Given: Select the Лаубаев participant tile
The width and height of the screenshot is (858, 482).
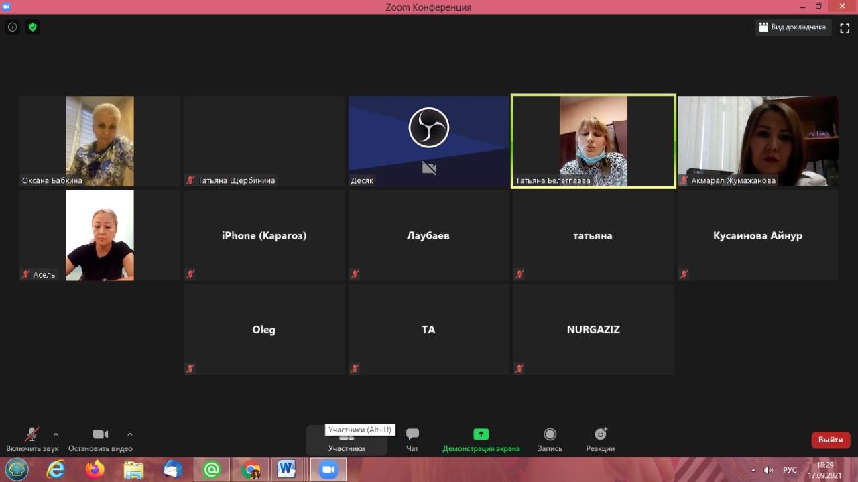Looking at the screenshot, I should point(429,235).
